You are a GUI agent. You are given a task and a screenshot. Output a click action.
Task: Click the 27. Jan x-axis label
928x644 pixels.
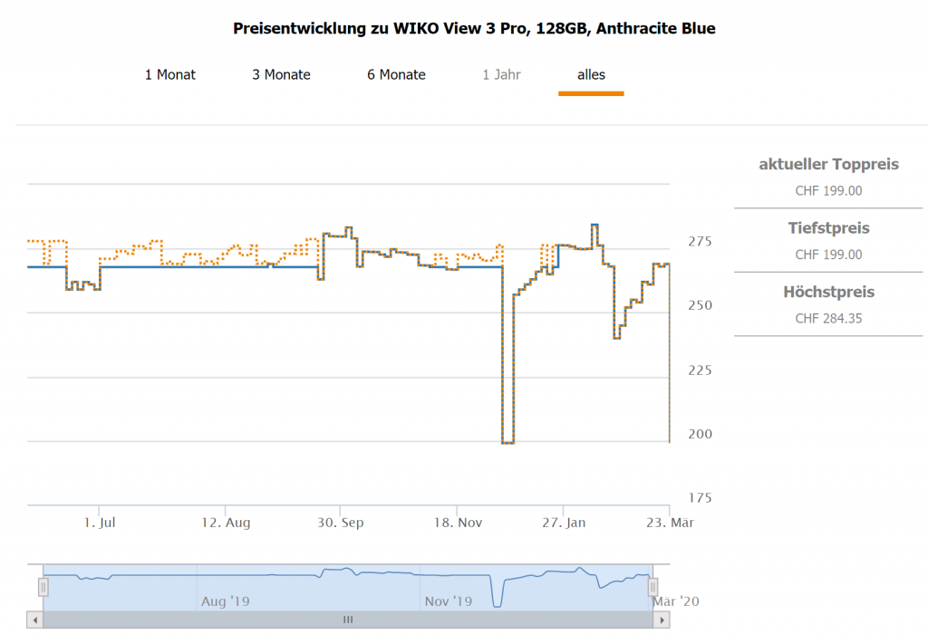coord(564,523)
